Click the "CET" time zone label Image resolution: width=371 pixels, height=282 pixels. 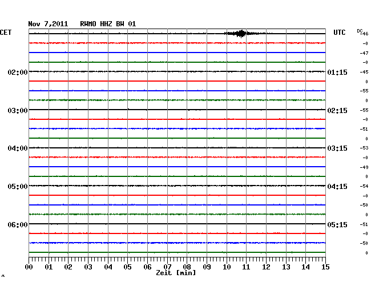6,33
